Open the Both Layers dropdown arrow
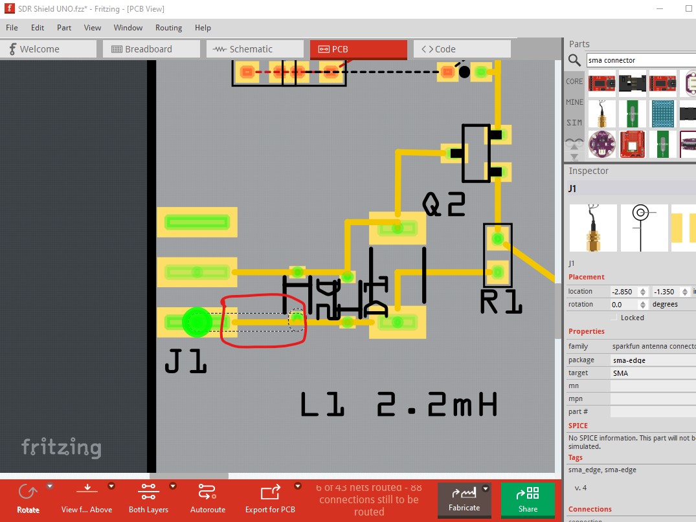Screen dimensions: 696x522 (173, 486)
